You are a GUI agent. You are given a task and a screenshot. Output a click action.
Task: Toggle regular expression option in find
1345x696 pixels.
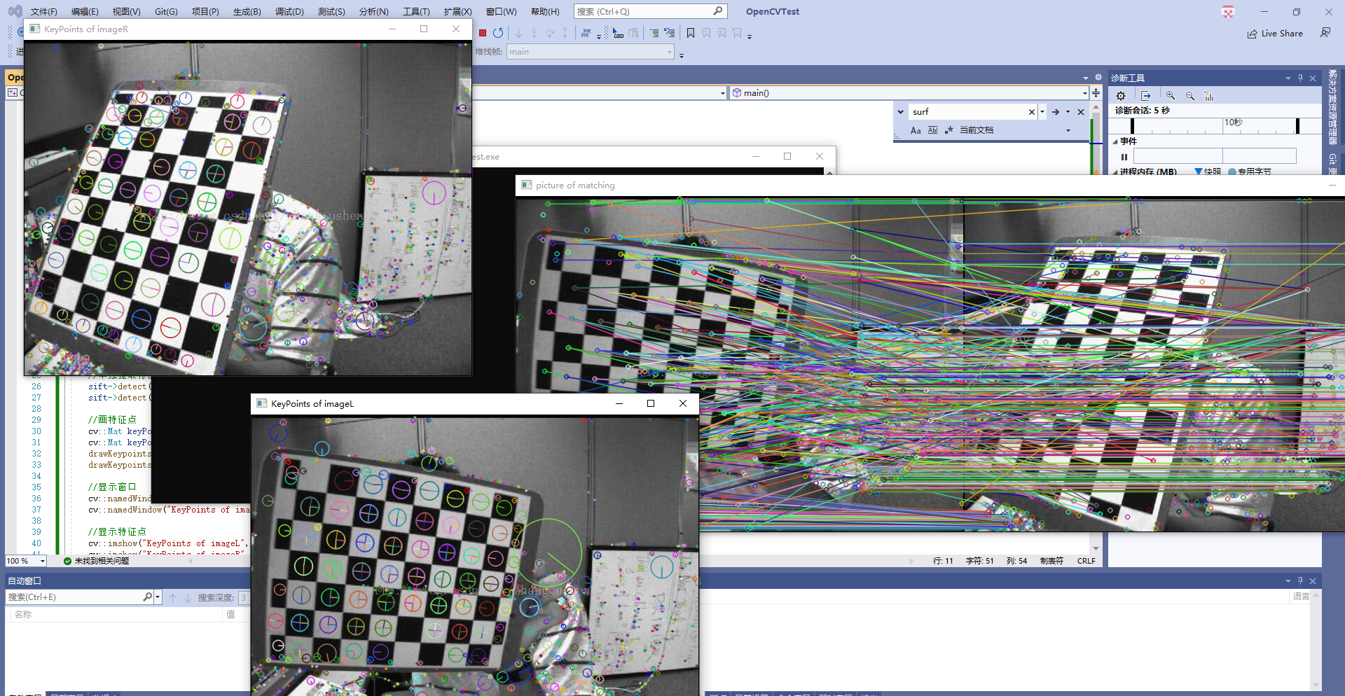click(x=949, y=130)
